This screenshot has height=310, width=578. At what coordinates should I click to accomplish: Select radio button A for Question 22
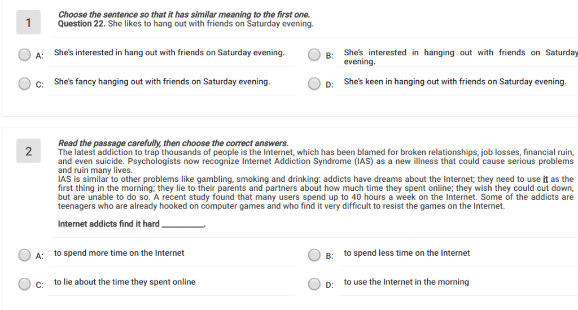click(24, 55)
